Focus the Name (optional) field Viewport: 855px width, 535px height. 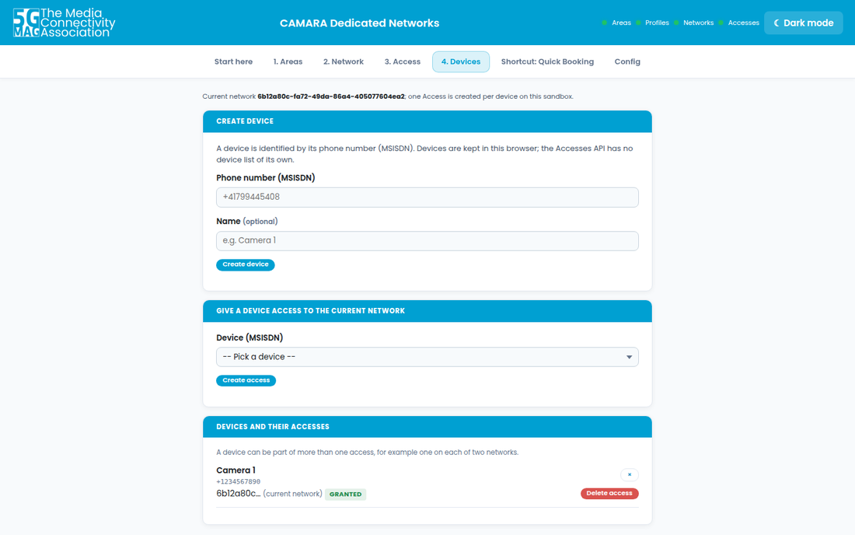pyautogui.click(x=427, y=240)
